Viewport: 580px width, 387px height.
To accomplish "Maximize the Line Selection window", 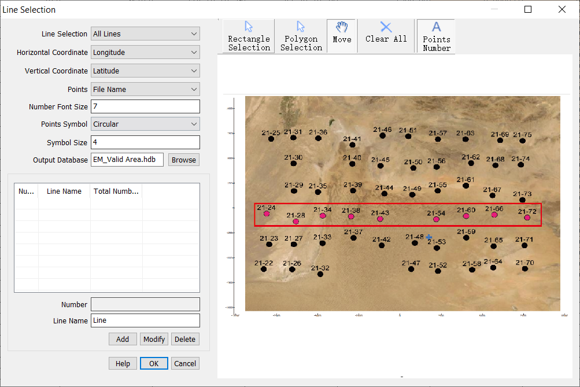I will 528,9.
